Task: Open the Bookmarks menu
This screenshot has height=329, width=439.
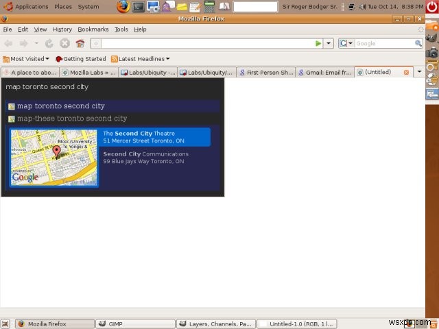Action: 93,29
